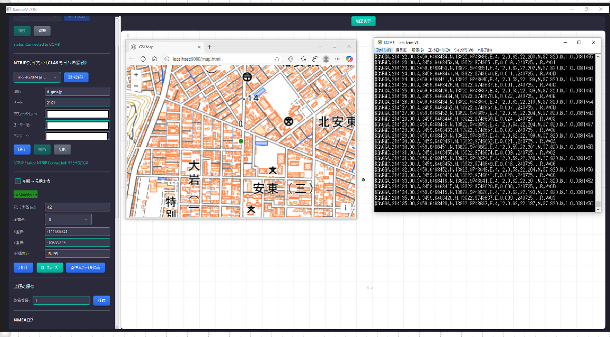Focus the H(標高) height field
The image size is (610, 337).
tap(78, 253)
